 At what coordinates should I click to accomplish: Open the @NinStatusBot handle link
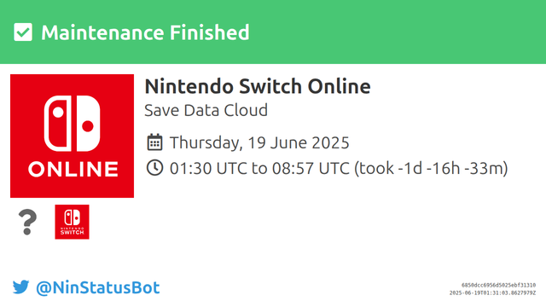coord(98,287)
